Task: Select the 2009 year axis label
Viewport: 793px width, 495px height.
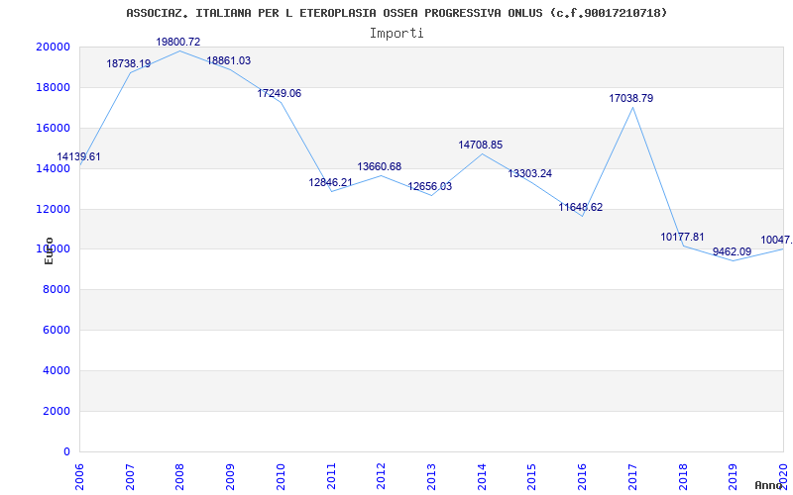Action: pyautogui.click(x=231, y=476)
